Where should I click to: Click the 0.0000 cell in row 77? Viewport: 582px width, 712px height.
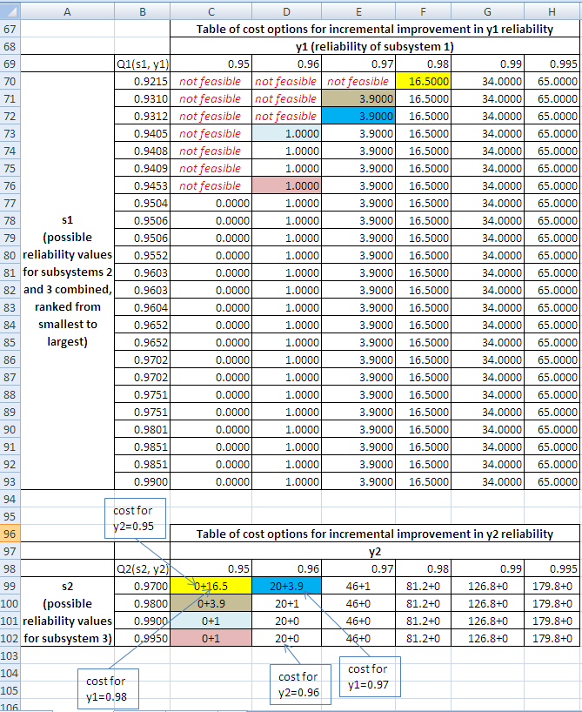211,203
